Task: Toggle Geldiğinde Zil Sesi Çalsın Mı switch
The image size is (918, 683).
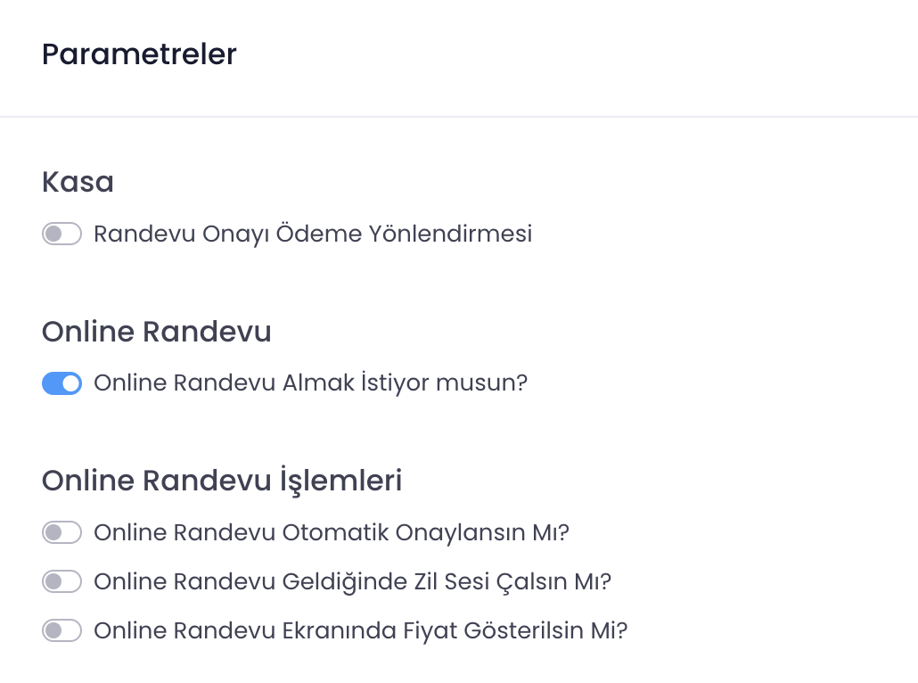Action: (x=61, y=582)
